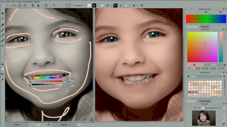
Task: Click the white play processing icon
Action: coord(89,5)
